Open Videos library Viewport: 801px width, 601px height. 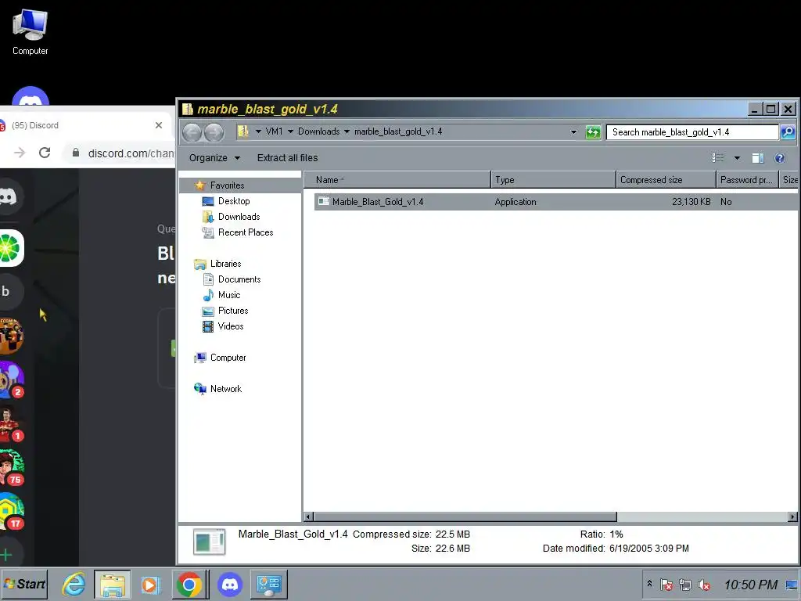231,326
